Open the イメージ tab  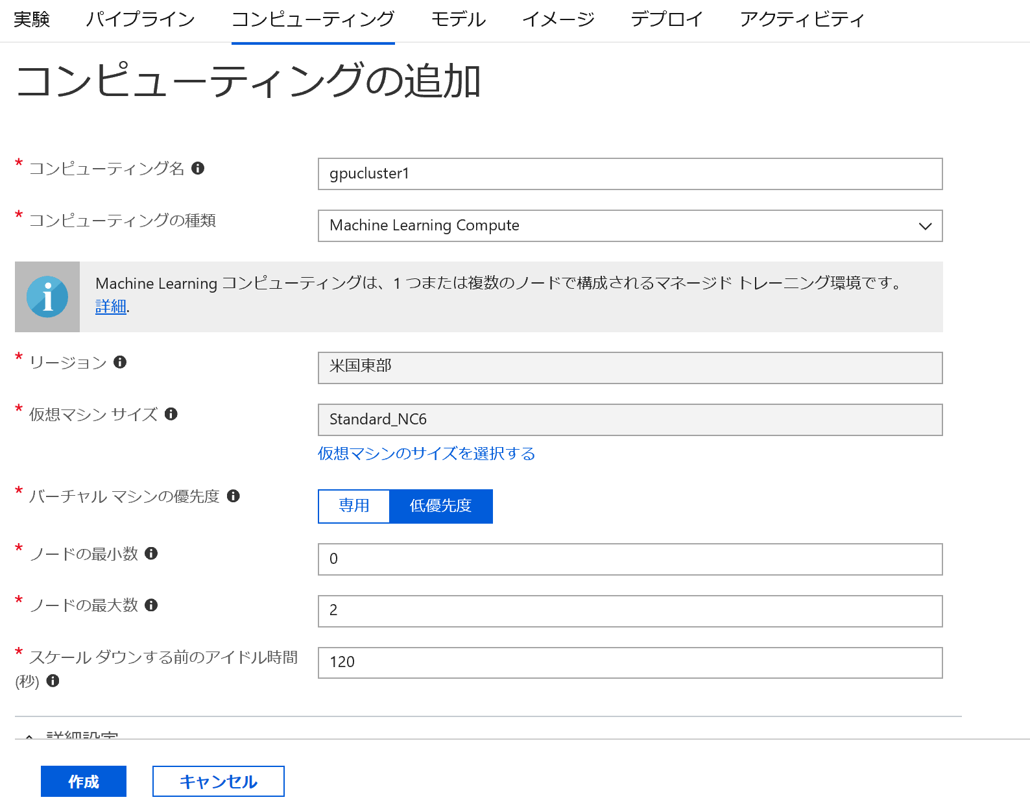(x=558, y=19)
